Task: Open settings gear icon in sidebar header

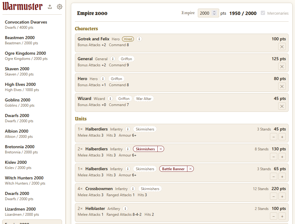Action: (59, 7)
